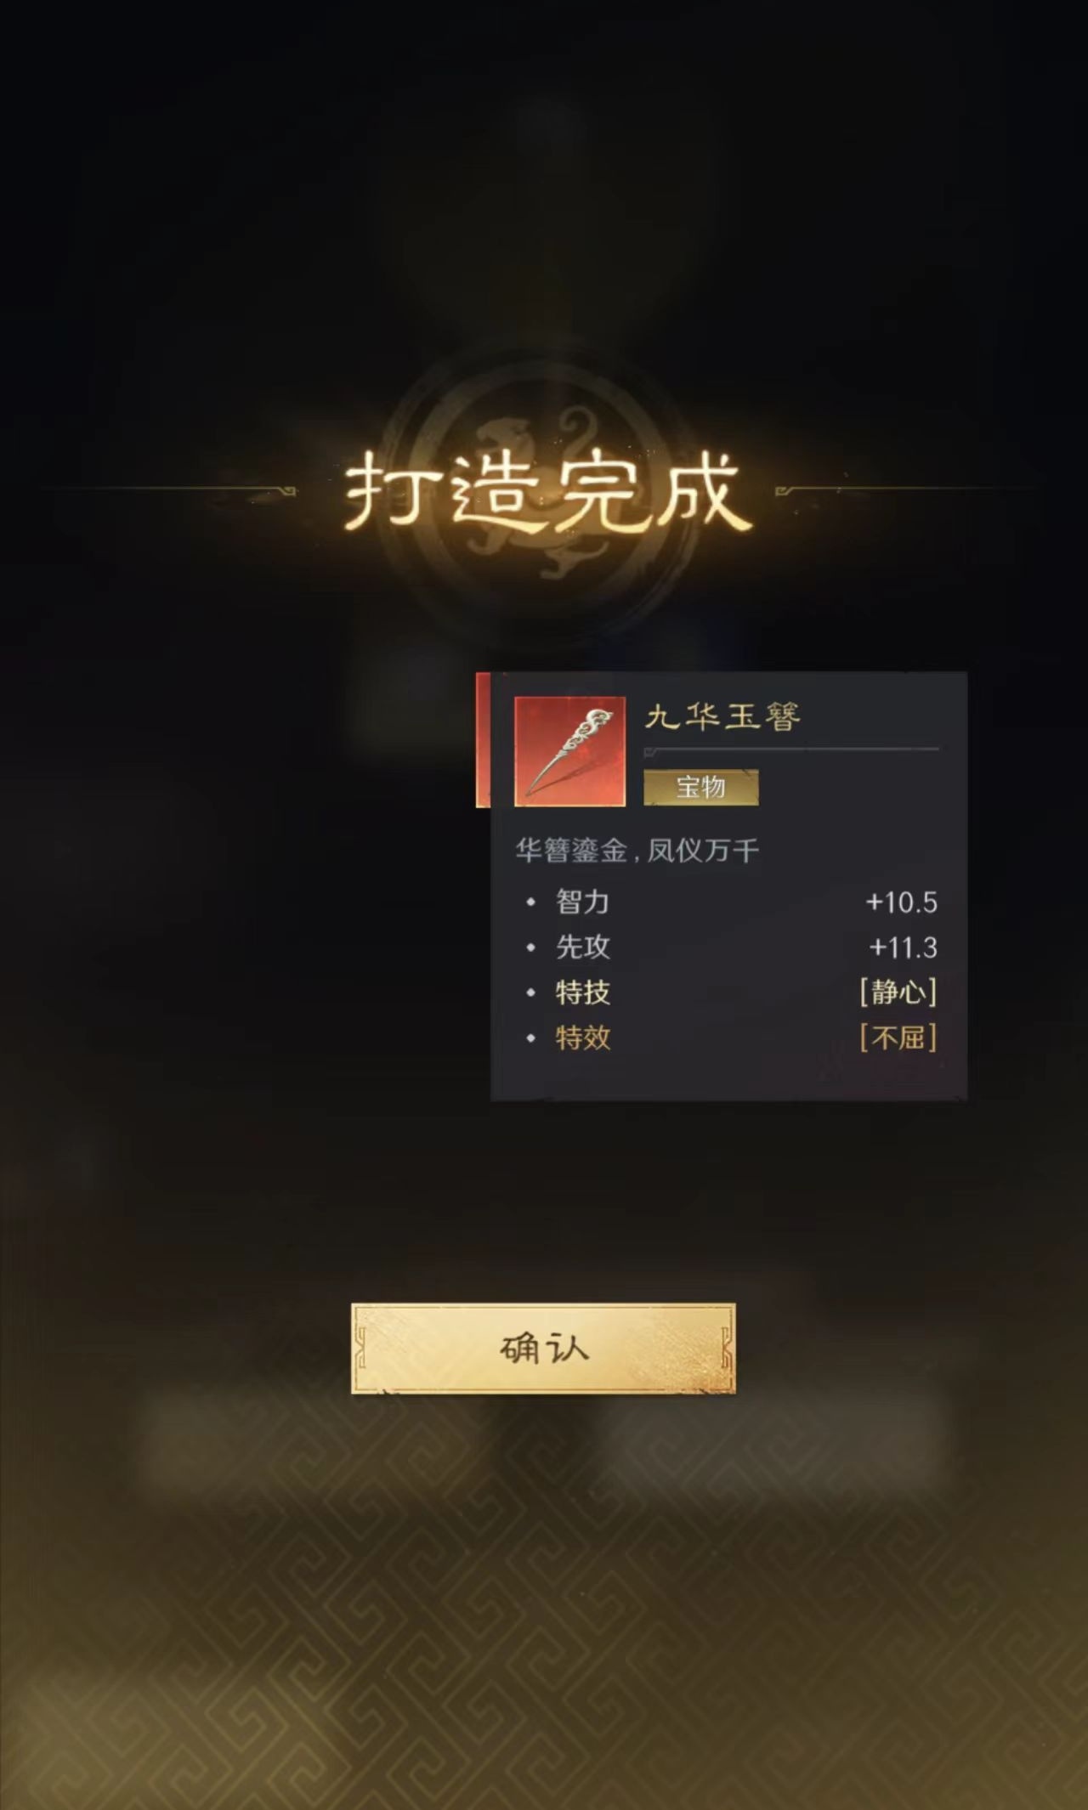Select the golden 特效 label
The image size is (1088, 1810).
(x=582, y=1037)
